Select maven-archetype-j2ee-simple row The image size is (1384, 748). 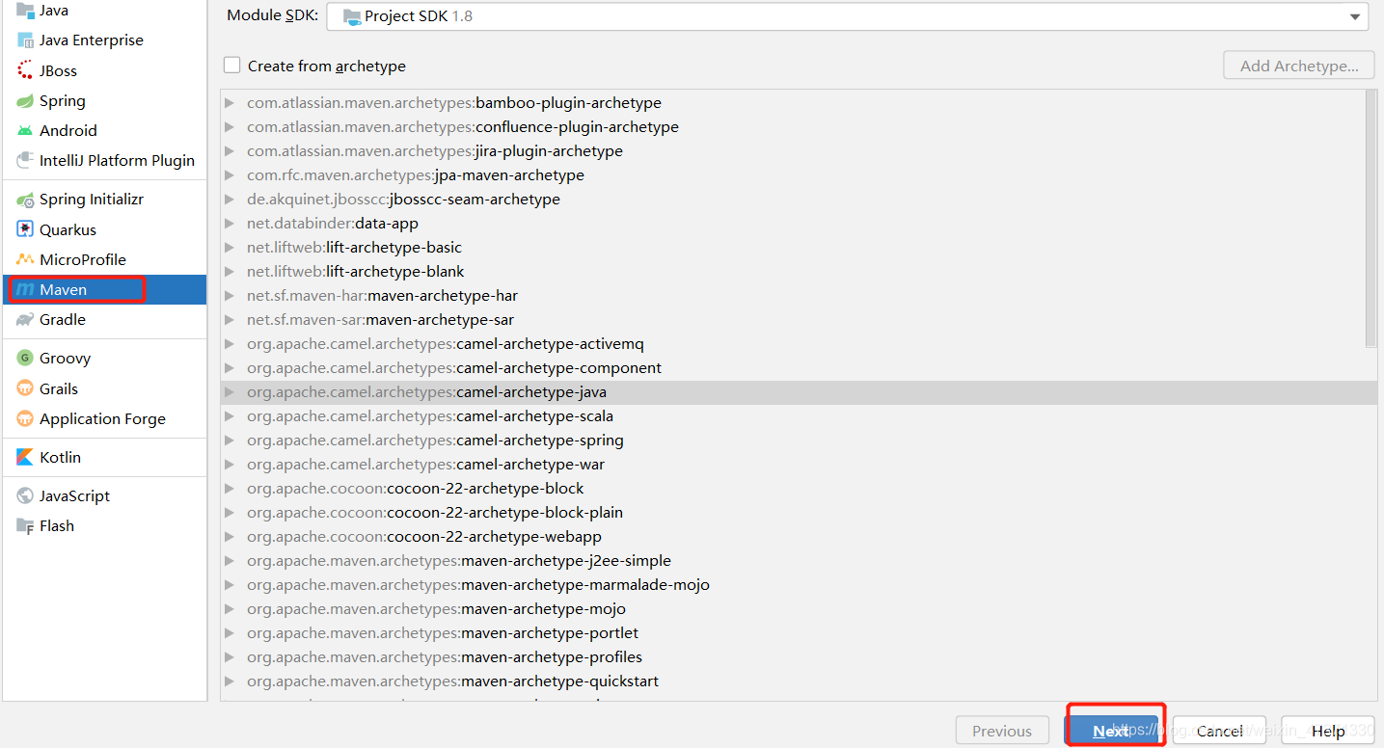799,561
